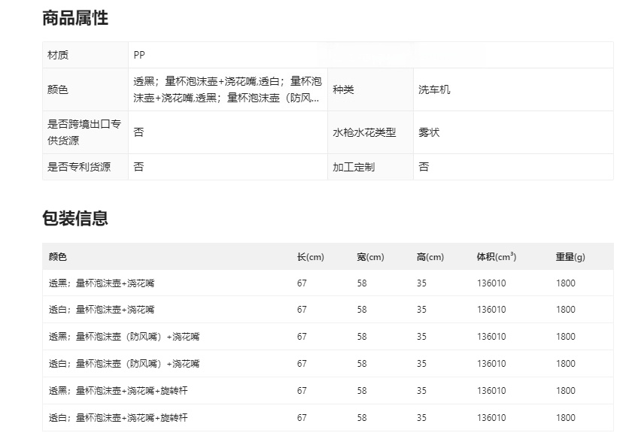The image size is (629, 448).
Task: Select the 透黑；量杯泡沫壶+浇花嘴+旋转杆 row name
Action: coord(118,391)
